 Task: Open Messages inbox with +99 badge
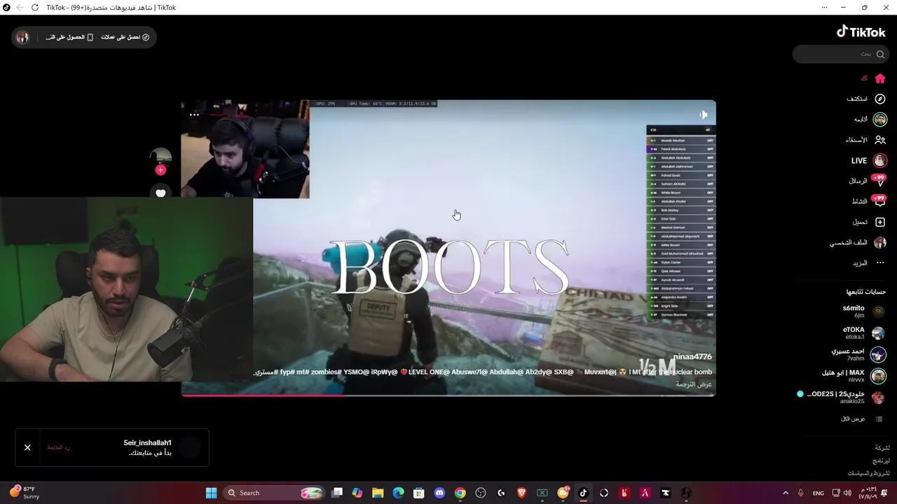click(x=879, y=181)
